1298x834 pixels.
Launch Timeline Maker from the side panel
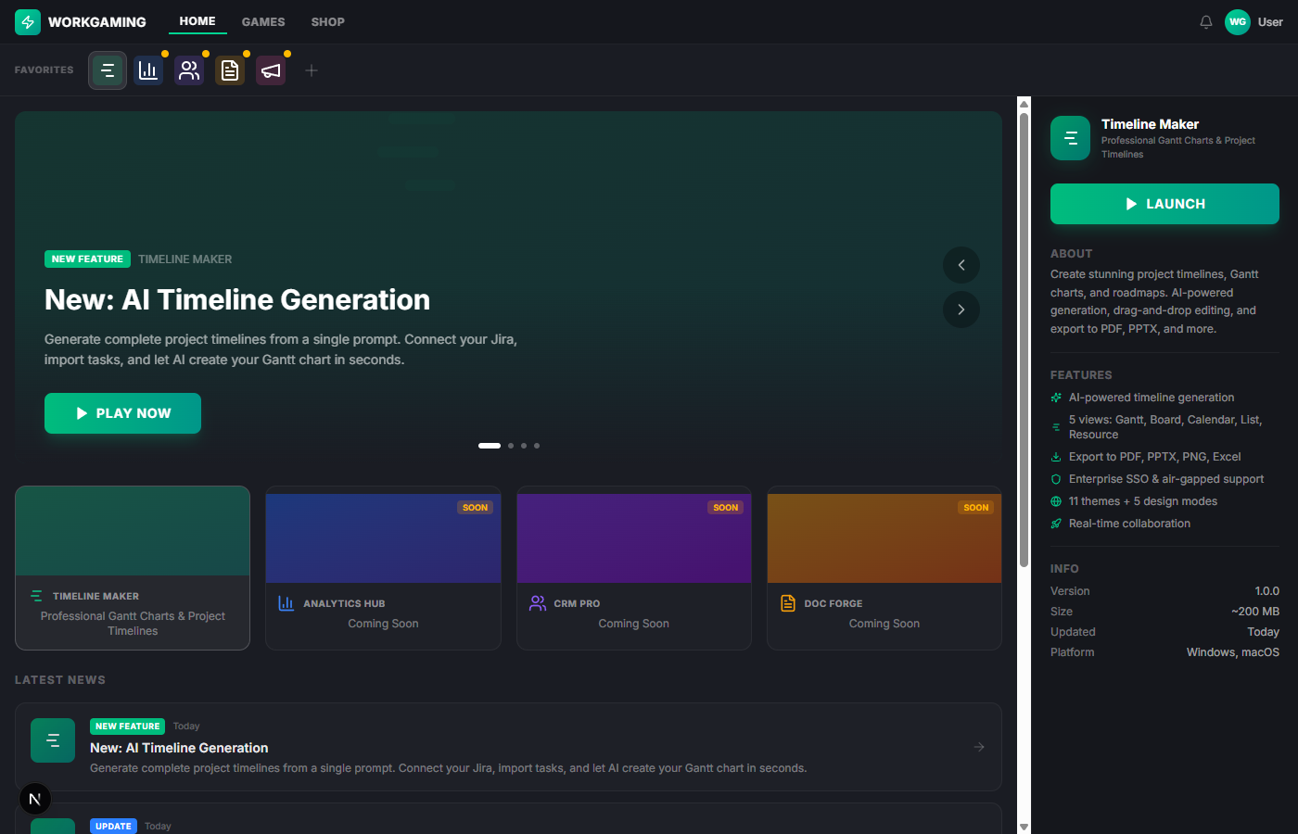(1164, 203)
